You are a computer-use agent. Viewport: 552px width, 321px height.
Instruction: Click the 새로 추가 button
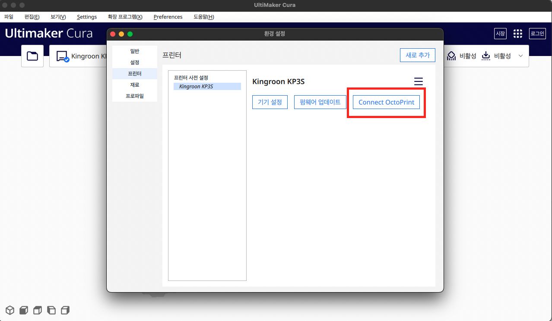coord(418,55)
